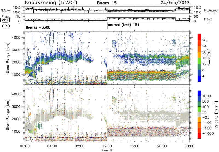Click the blue 1000 velocity swatch

point(200,93)
